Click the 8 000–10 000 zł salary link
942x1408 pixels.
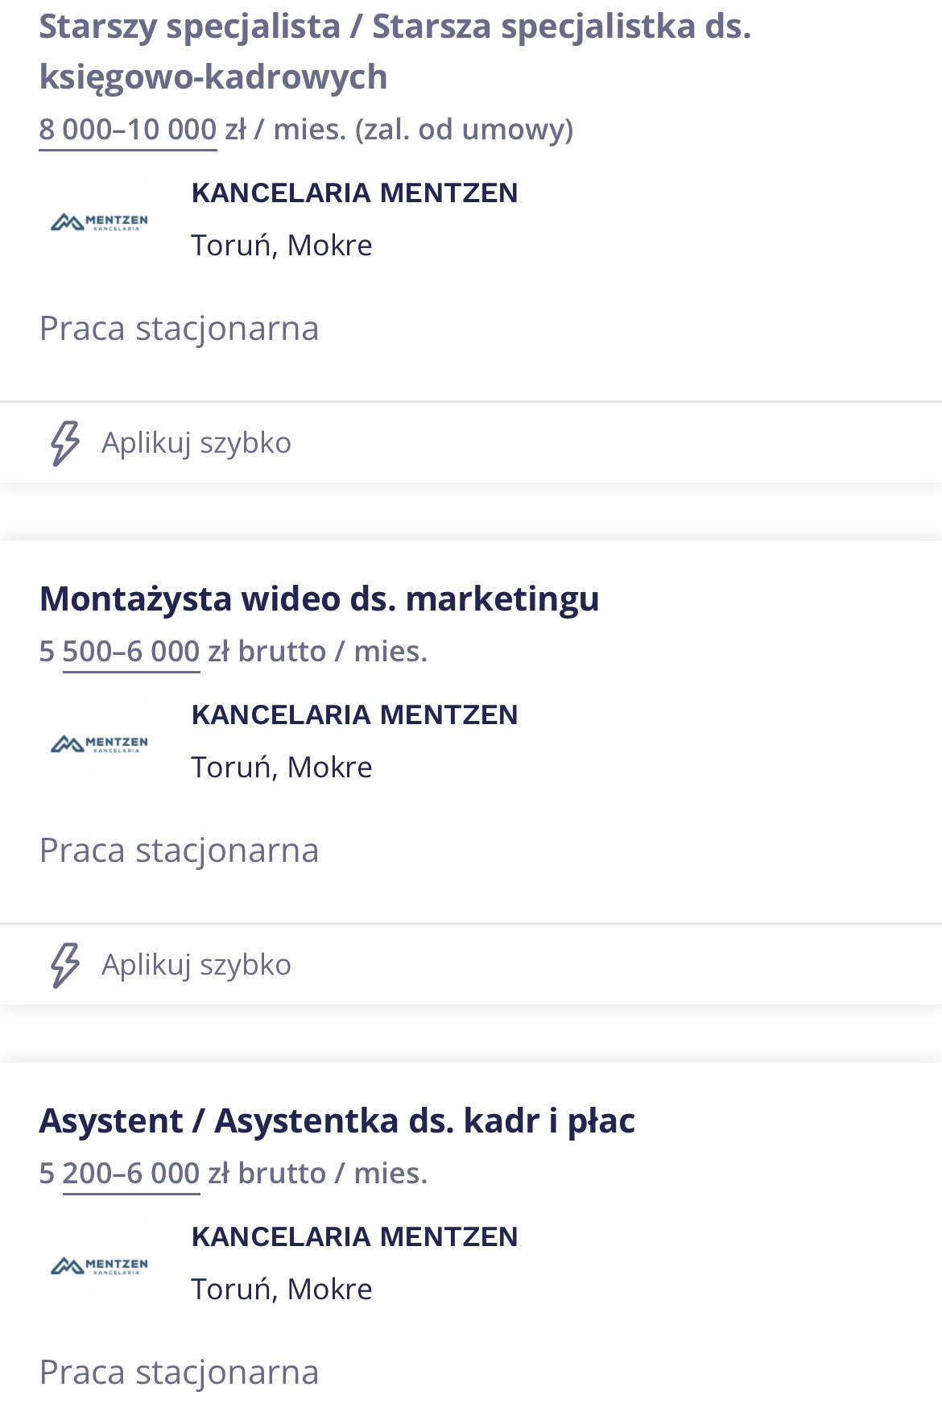(x=128, y=129)
